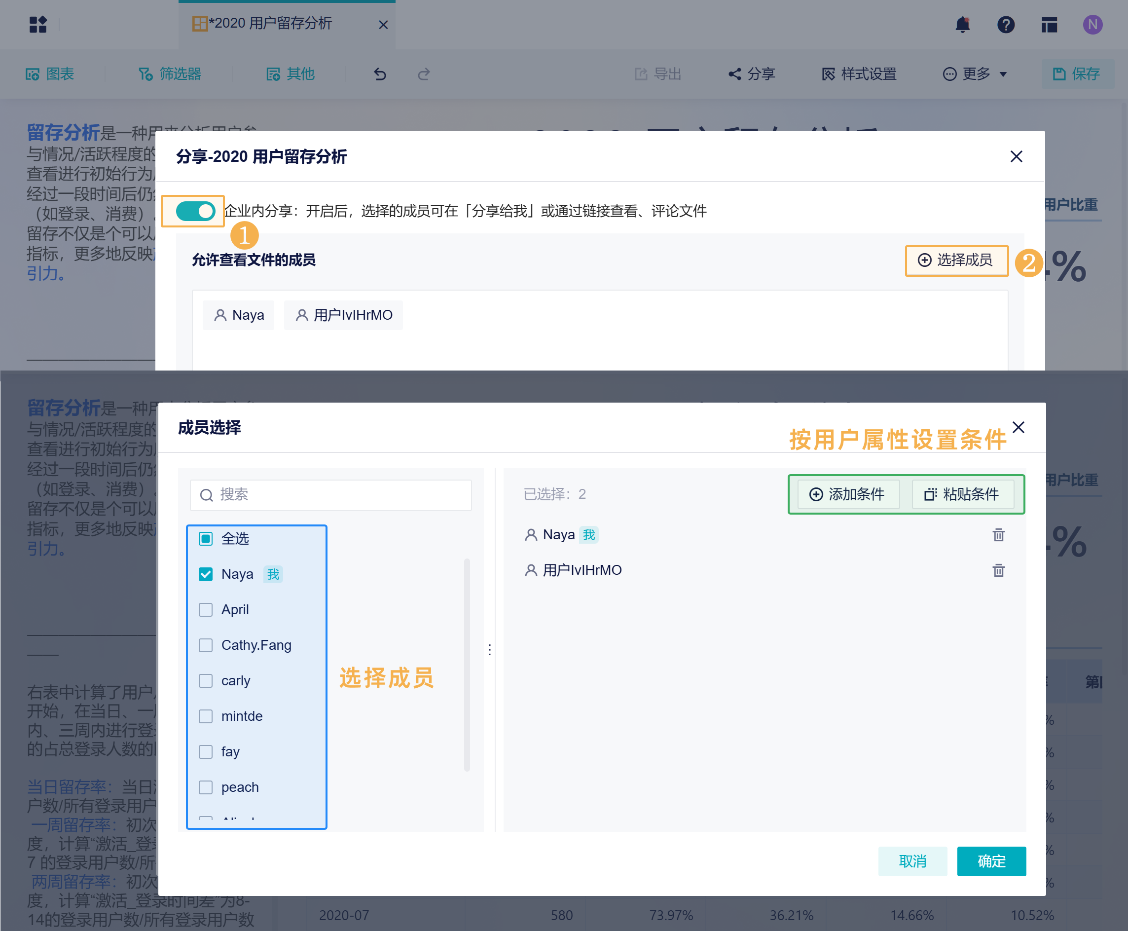
Task: Open the 筛选器 toolbar menu
Action: pos(170,74)
